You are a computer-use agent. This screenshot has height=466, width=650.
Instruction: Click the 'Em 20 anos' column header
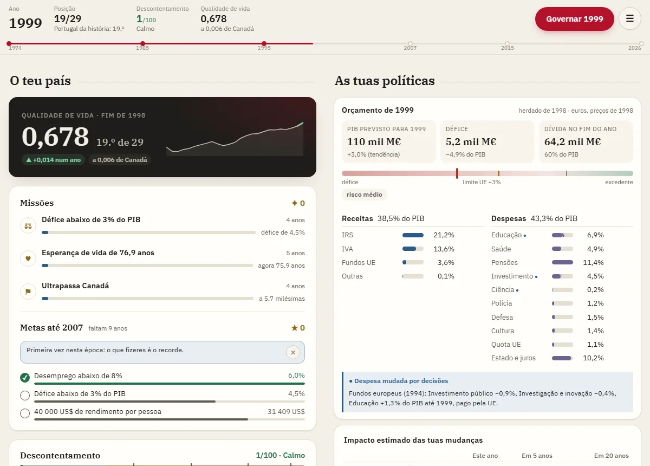[x=612, y=456]
